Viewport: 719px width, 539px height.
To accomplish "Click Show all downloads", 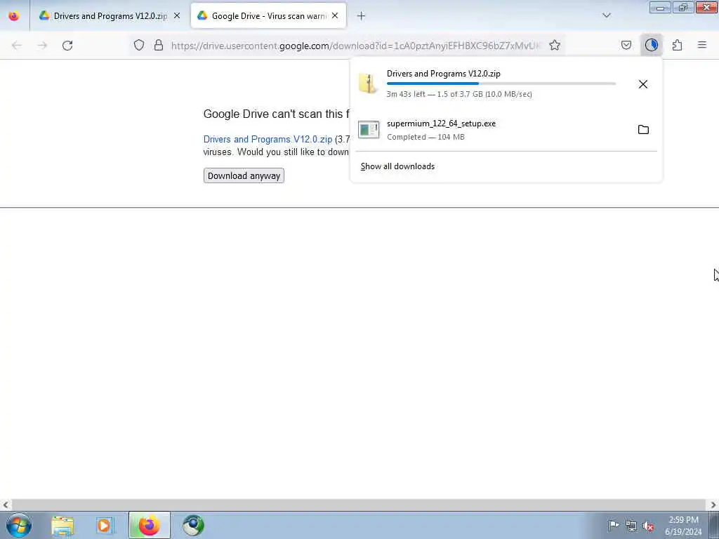I will (397, 166).
